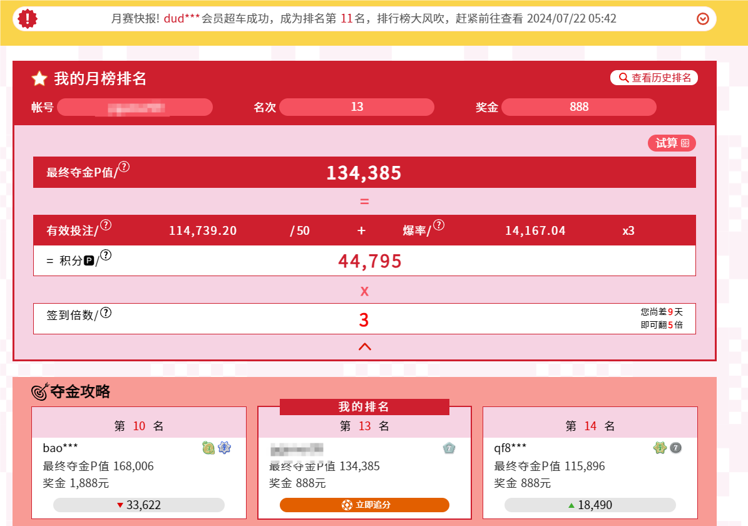Expand the monthly race news banner dropdown
Screen dimensions: 748x526
[x=702, y=19]
